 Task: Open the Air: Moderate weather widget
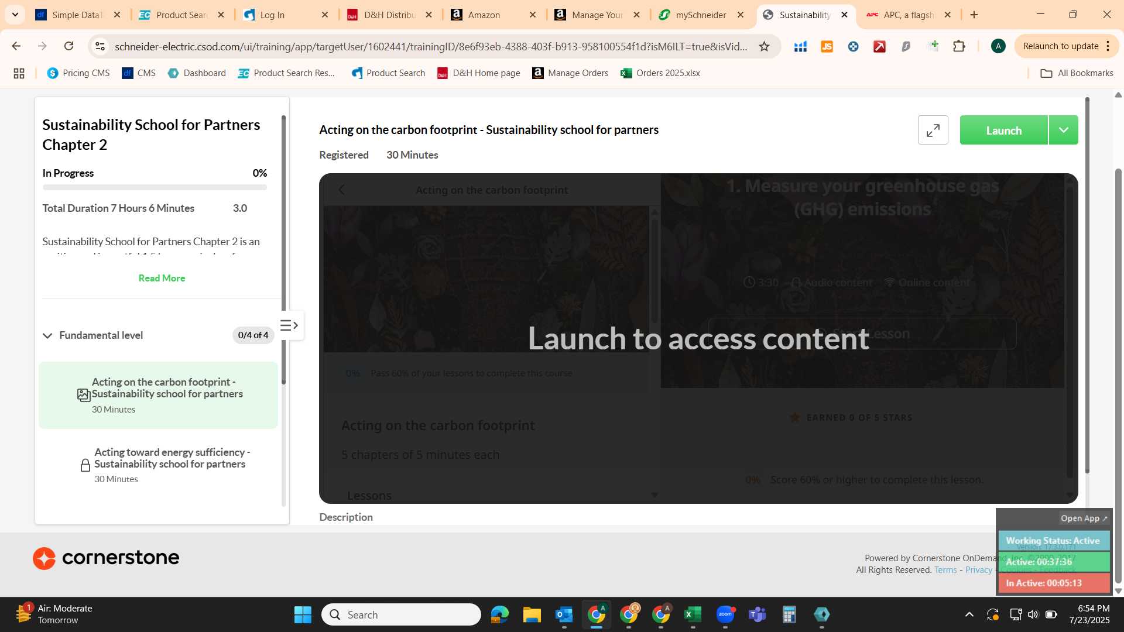tap(54, 614)
